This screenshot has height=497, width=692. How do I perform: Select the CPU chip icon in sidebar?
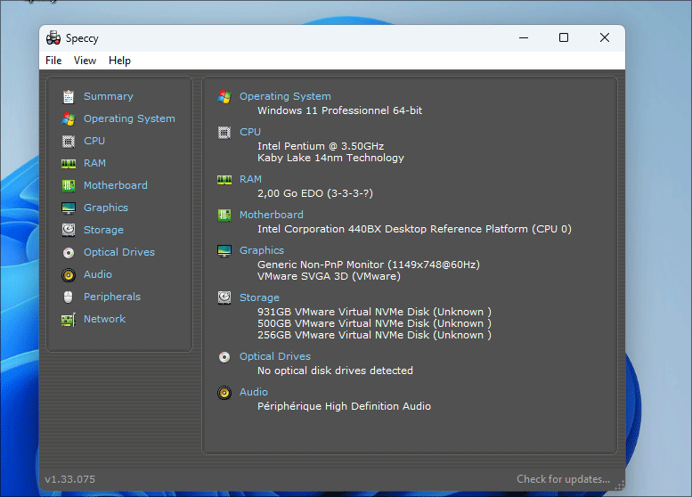pyautogui.click(x=69, y=141)
